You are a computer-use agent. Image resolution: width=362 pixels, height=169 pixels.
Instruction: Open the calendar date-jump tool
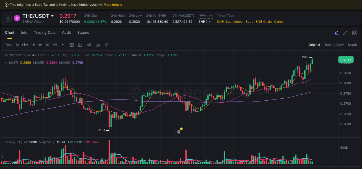point(72,45)
